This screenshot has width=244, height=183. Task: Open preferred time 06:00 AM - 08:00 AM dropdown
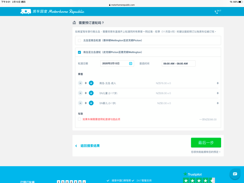(178, 63)
